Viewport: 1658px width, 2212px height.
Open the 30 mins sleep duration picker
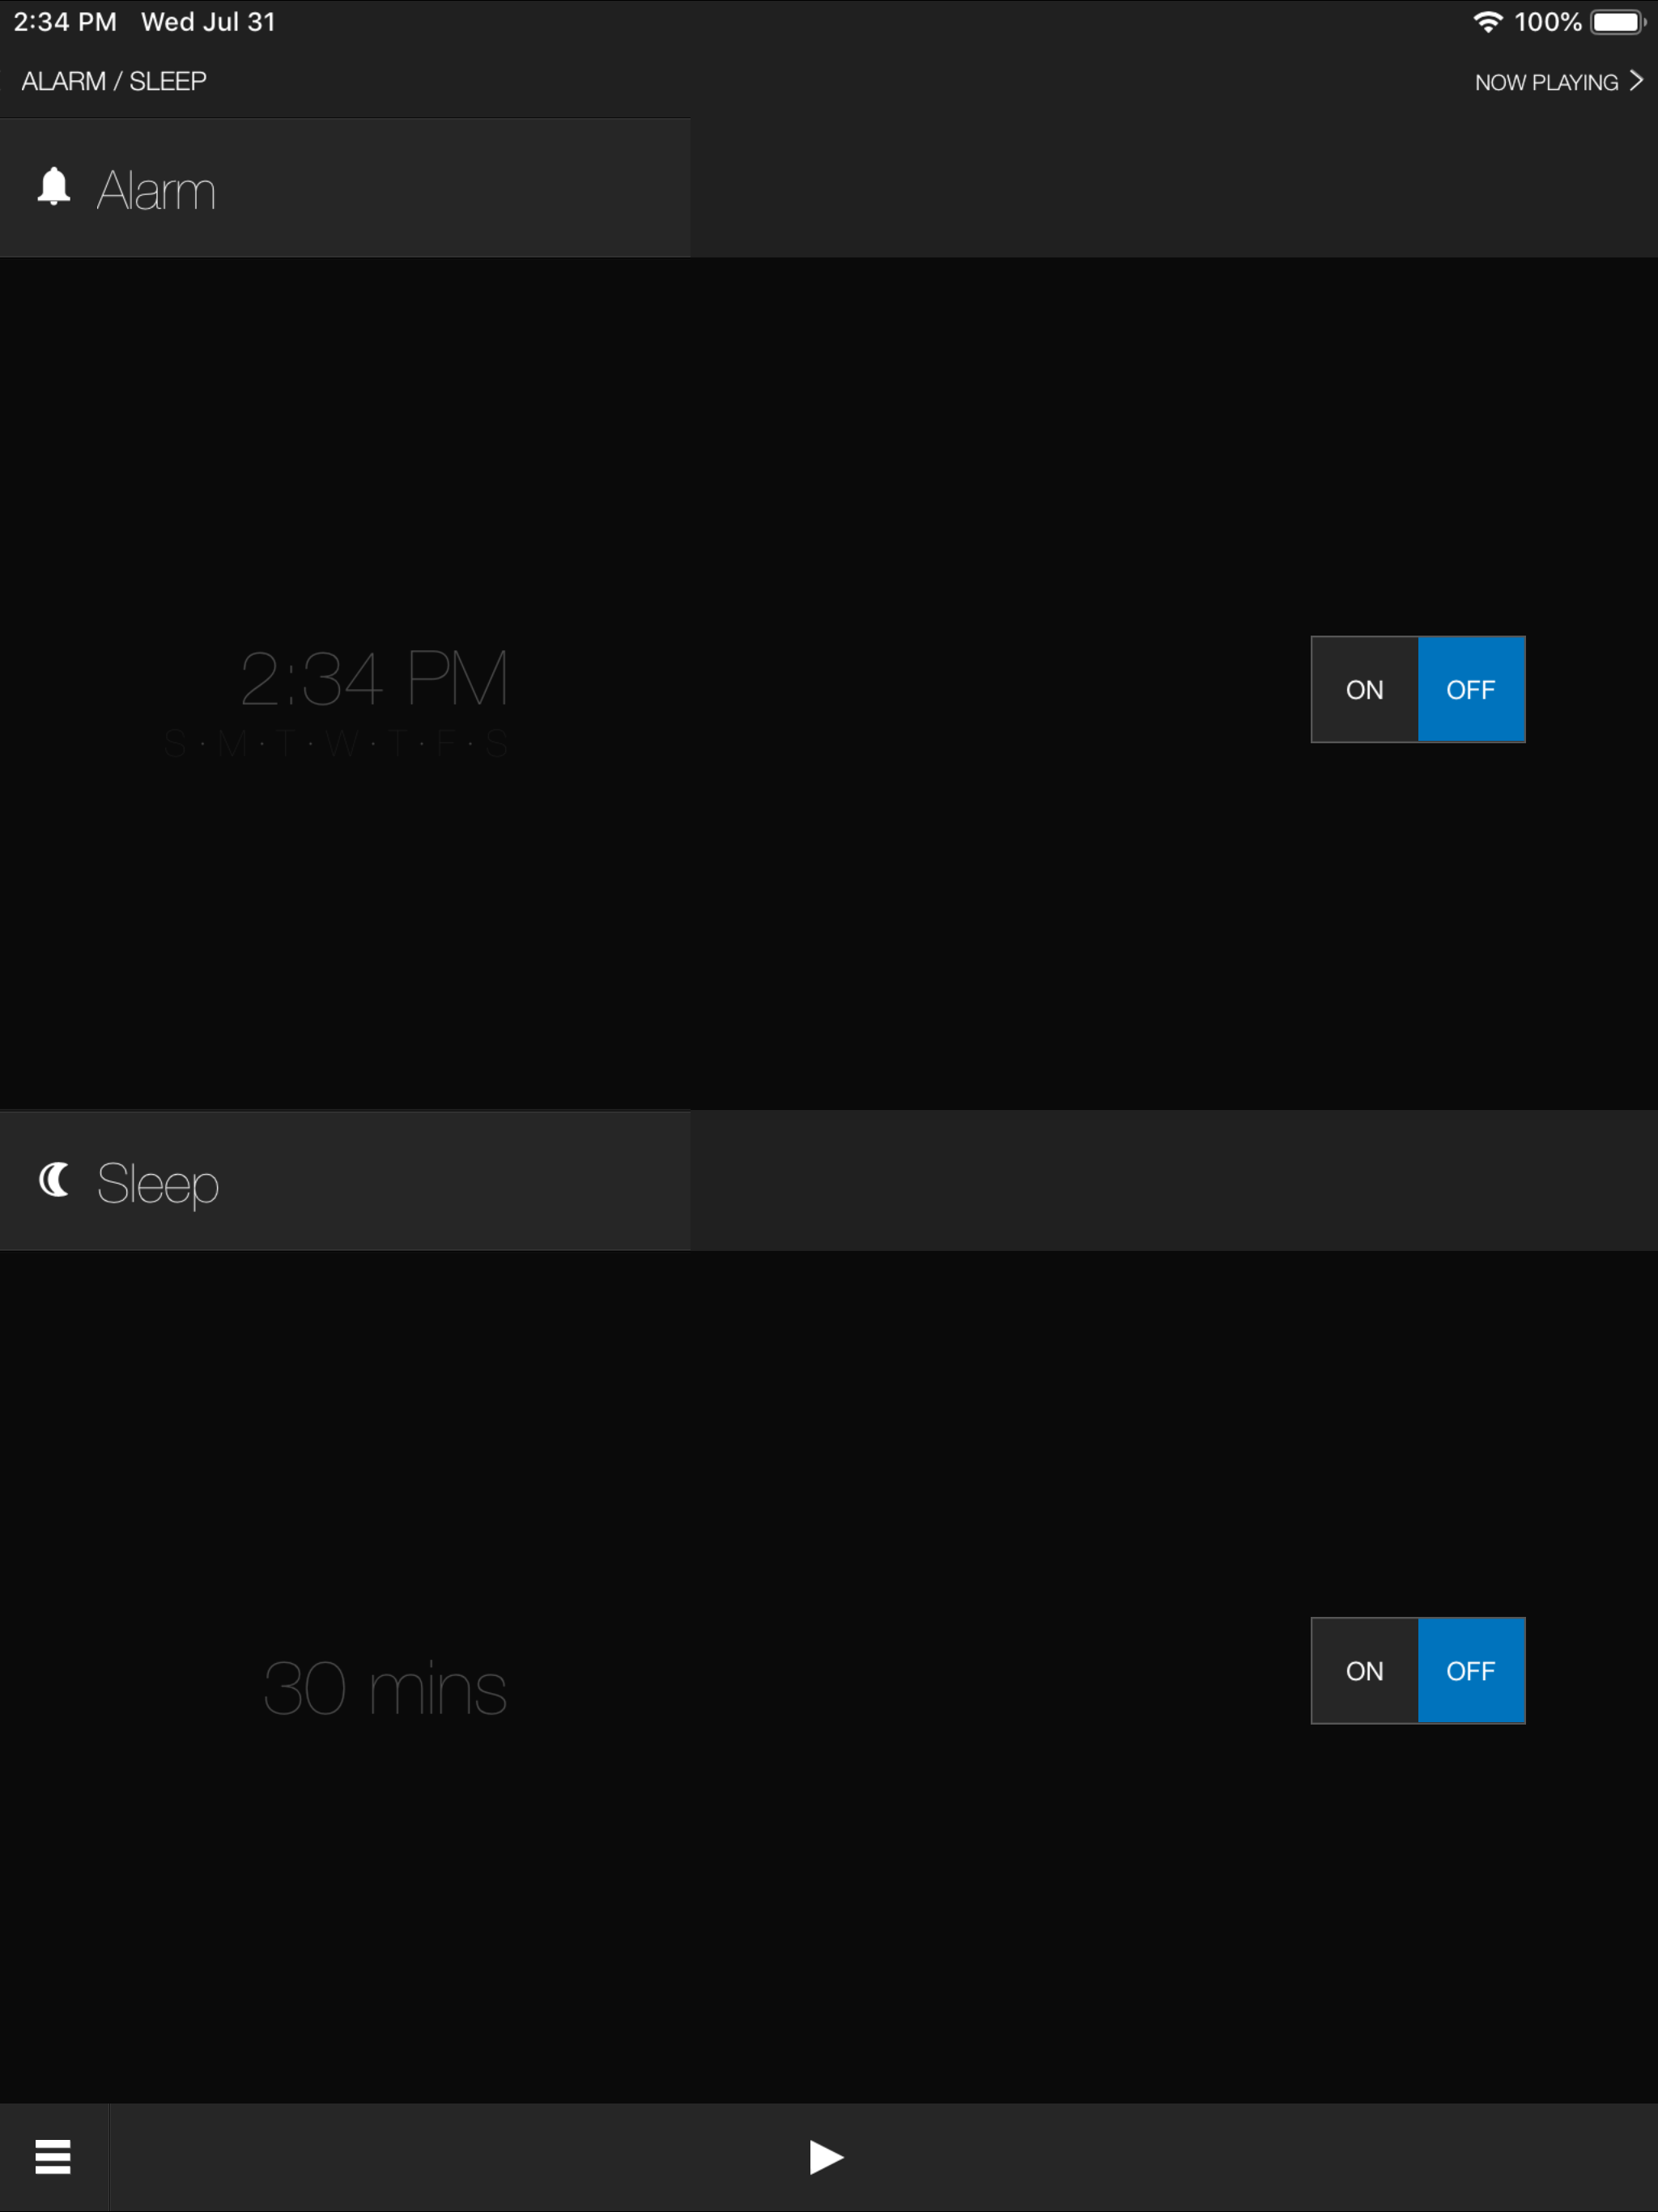(385, 1688)
